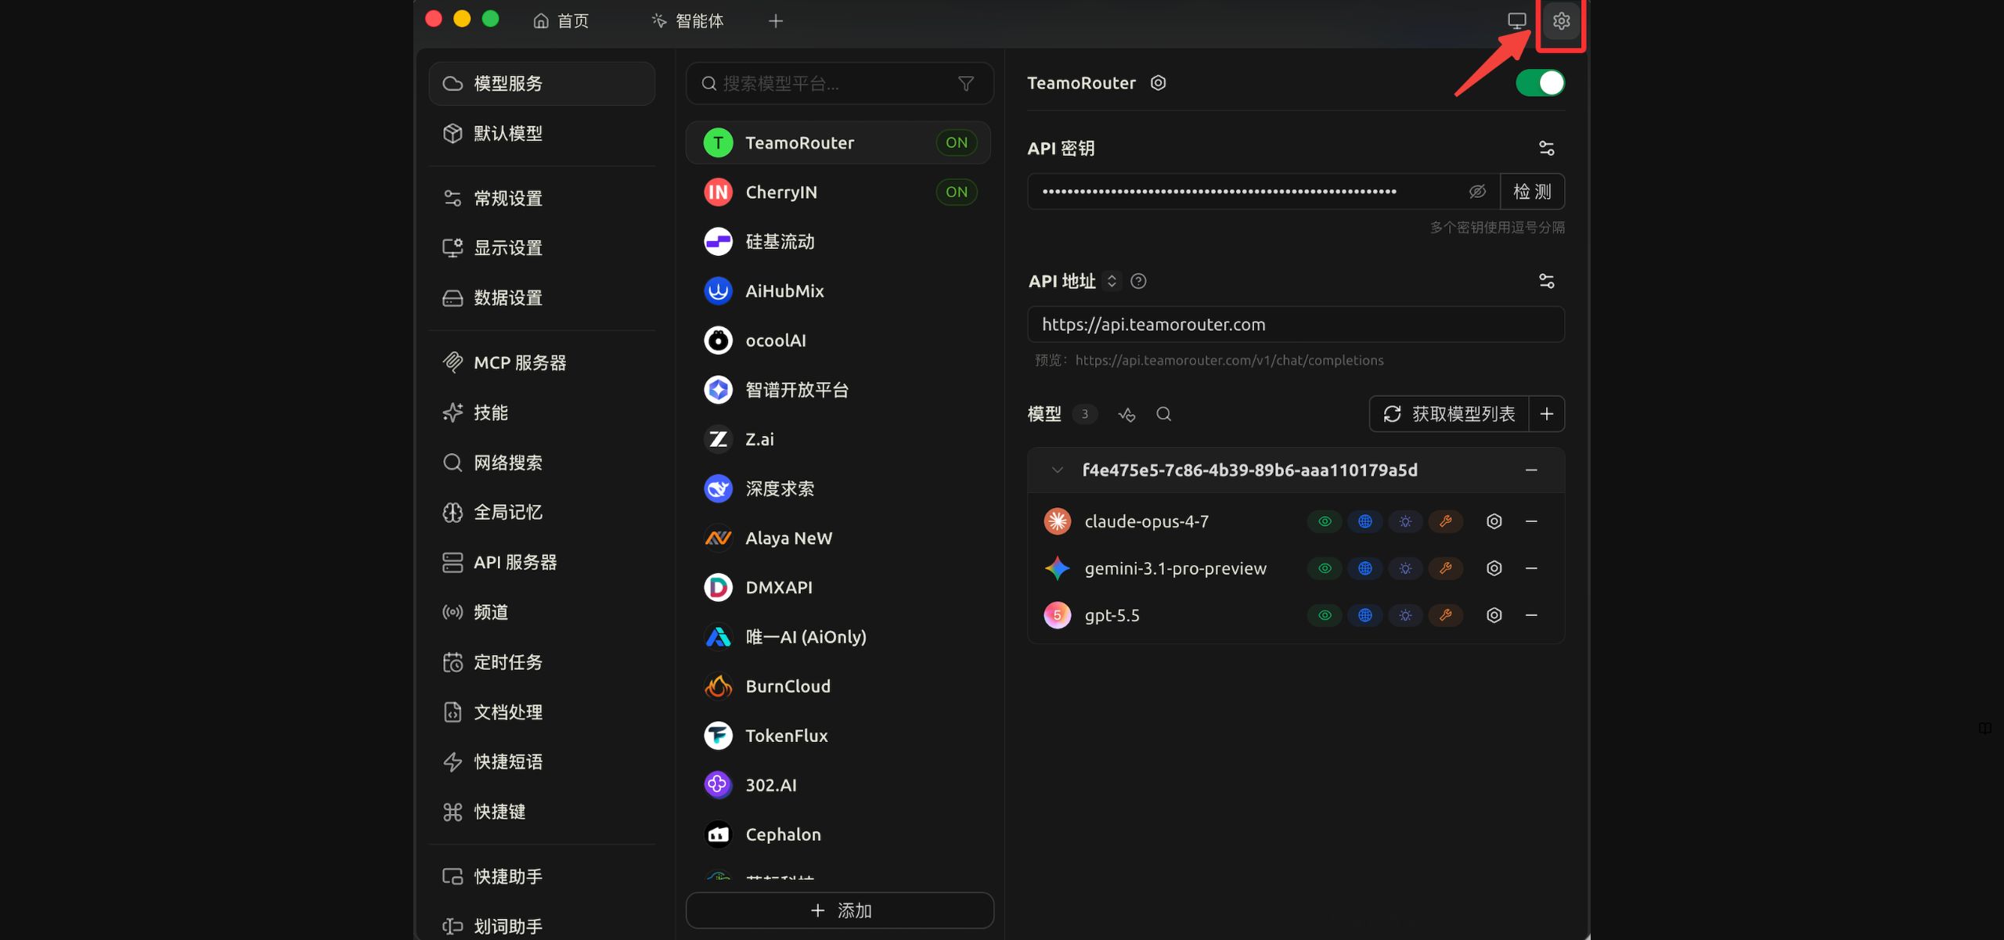
Task: Click the tools wrench badge for claude-opus-4-7
Action: [1446, 521]
